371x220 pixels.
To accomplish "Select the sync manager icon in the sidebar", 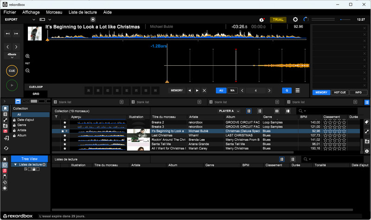I will (6, 148).
